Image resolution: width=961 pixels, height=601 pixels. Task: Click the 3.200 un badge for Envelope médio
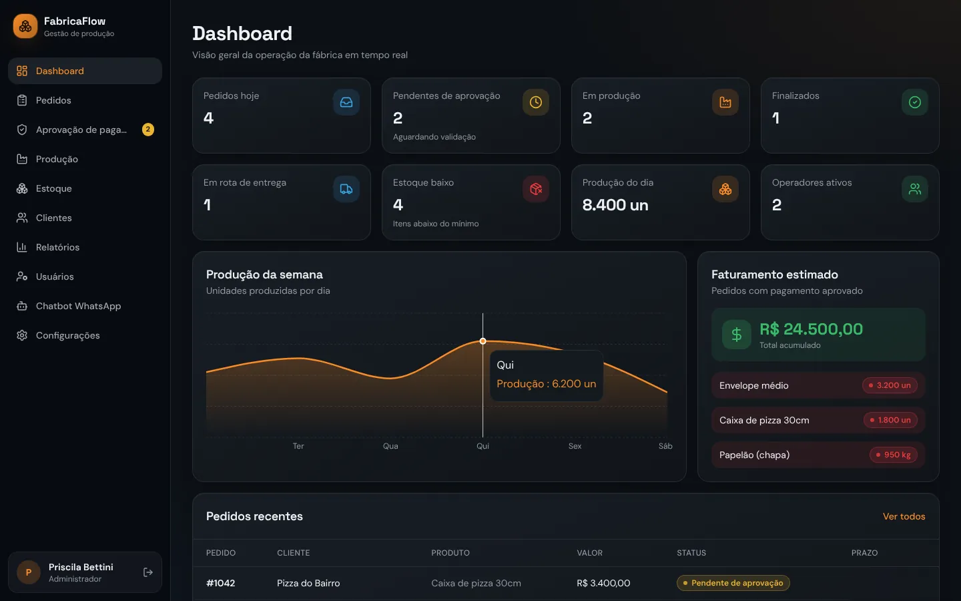pos(890,385)
